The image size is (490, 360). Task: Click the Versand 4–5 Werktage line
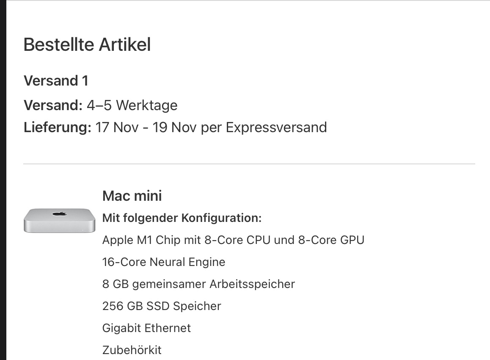101,105
